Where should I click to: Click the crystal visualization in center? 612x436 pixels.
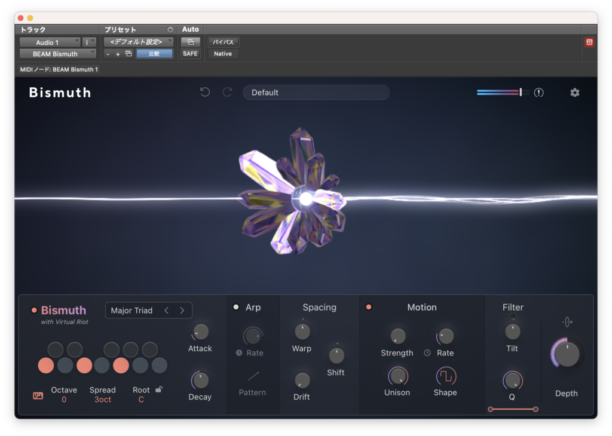point(293,191)
